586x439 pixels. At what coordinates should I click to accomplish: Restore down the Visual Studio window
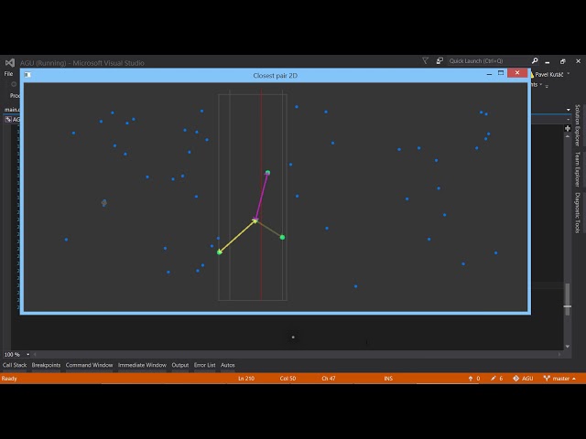pyautogui.click(x=563, y=61)
